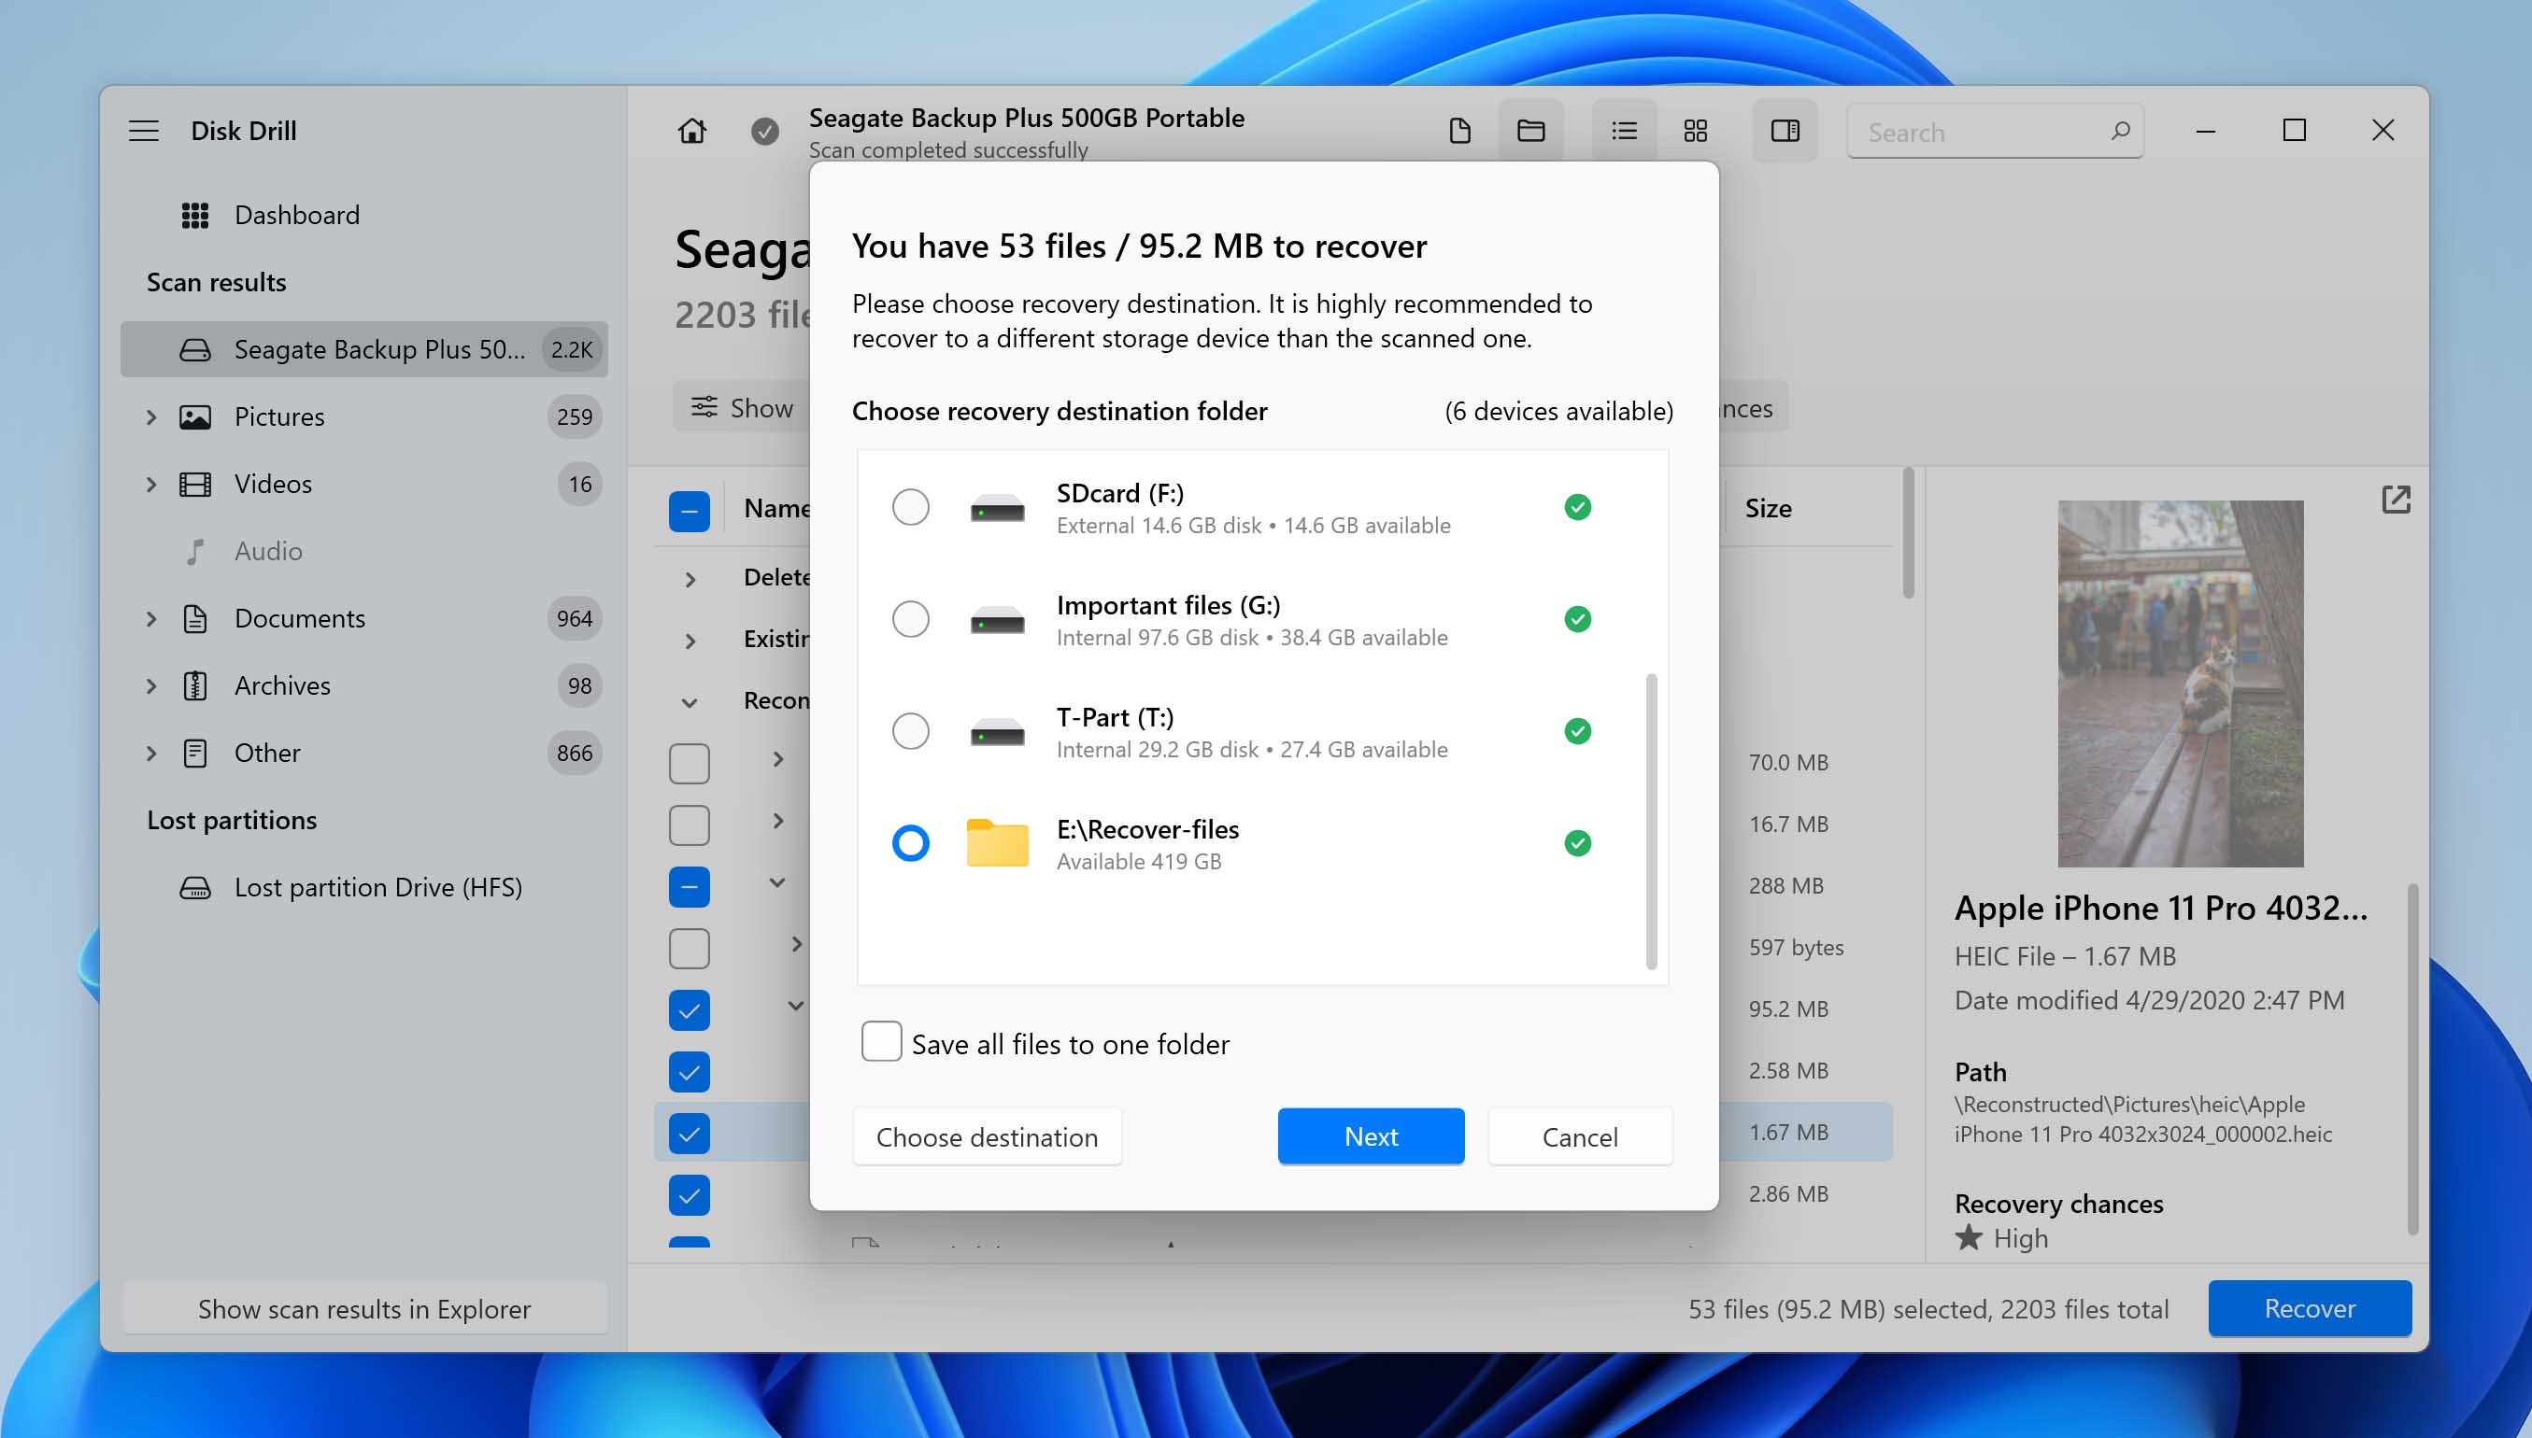The width and height of the screenshot is (2532, 1438).
Task: Expand Lost partition Drive (HFS) entry
Action: coord(153,887)
